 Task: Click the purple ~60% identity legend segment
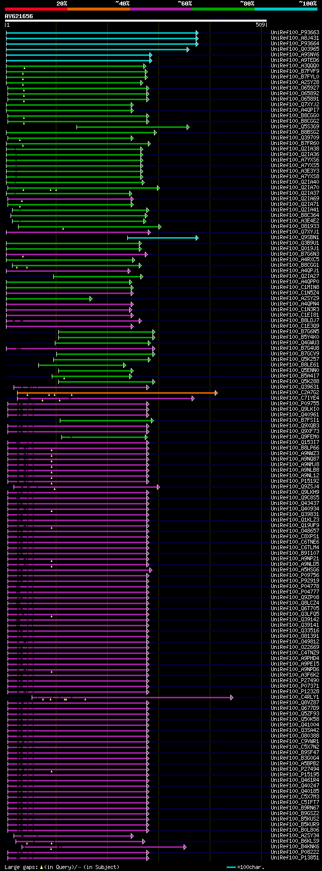point(160,9)
